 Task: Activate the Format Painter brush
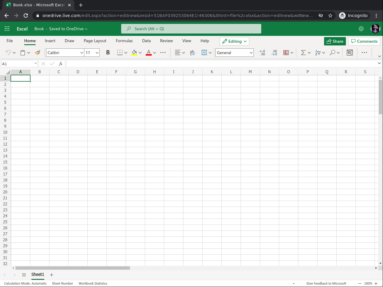37,53
